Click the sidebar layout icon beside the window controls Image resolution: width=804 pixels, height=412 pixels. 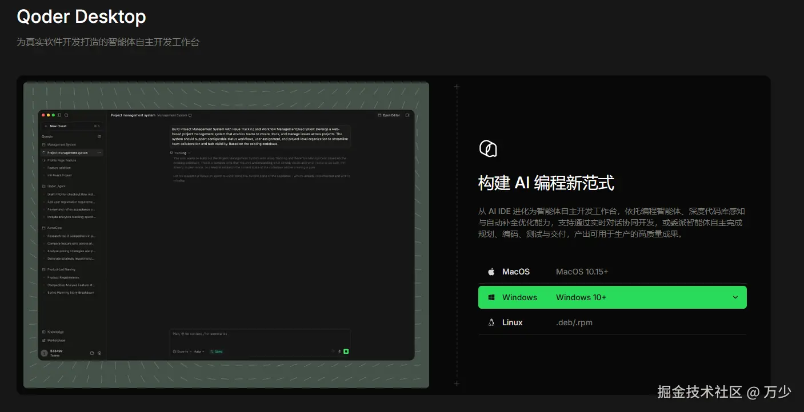click(x=59, y=115)
